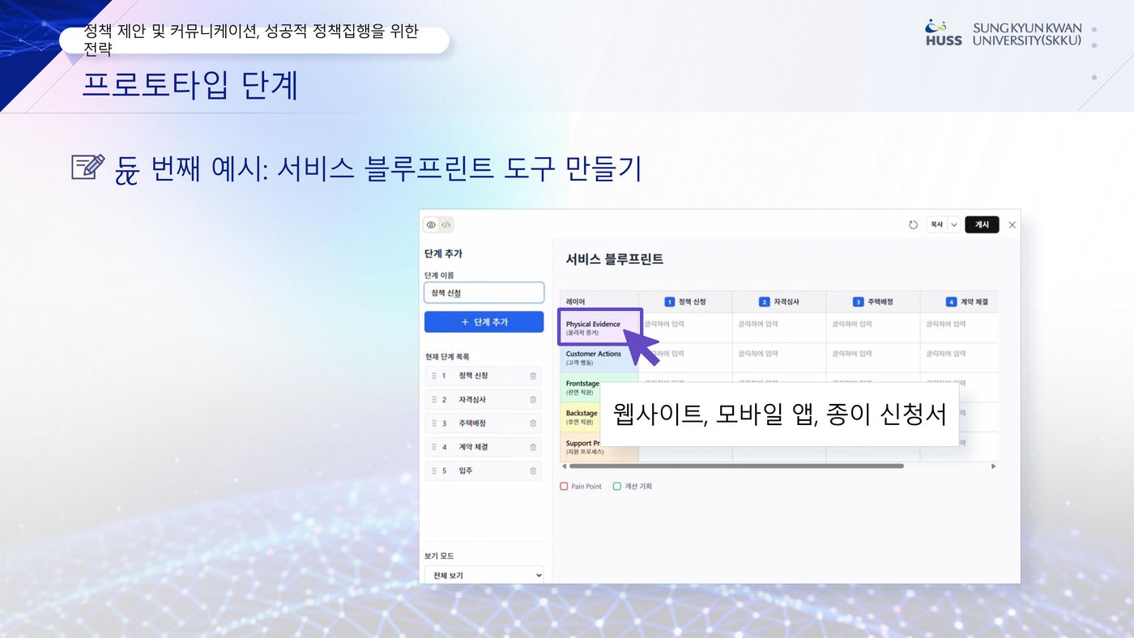Click the scrollbar right arrow in table
This screenshot has height=638, width=1134.
994,466
